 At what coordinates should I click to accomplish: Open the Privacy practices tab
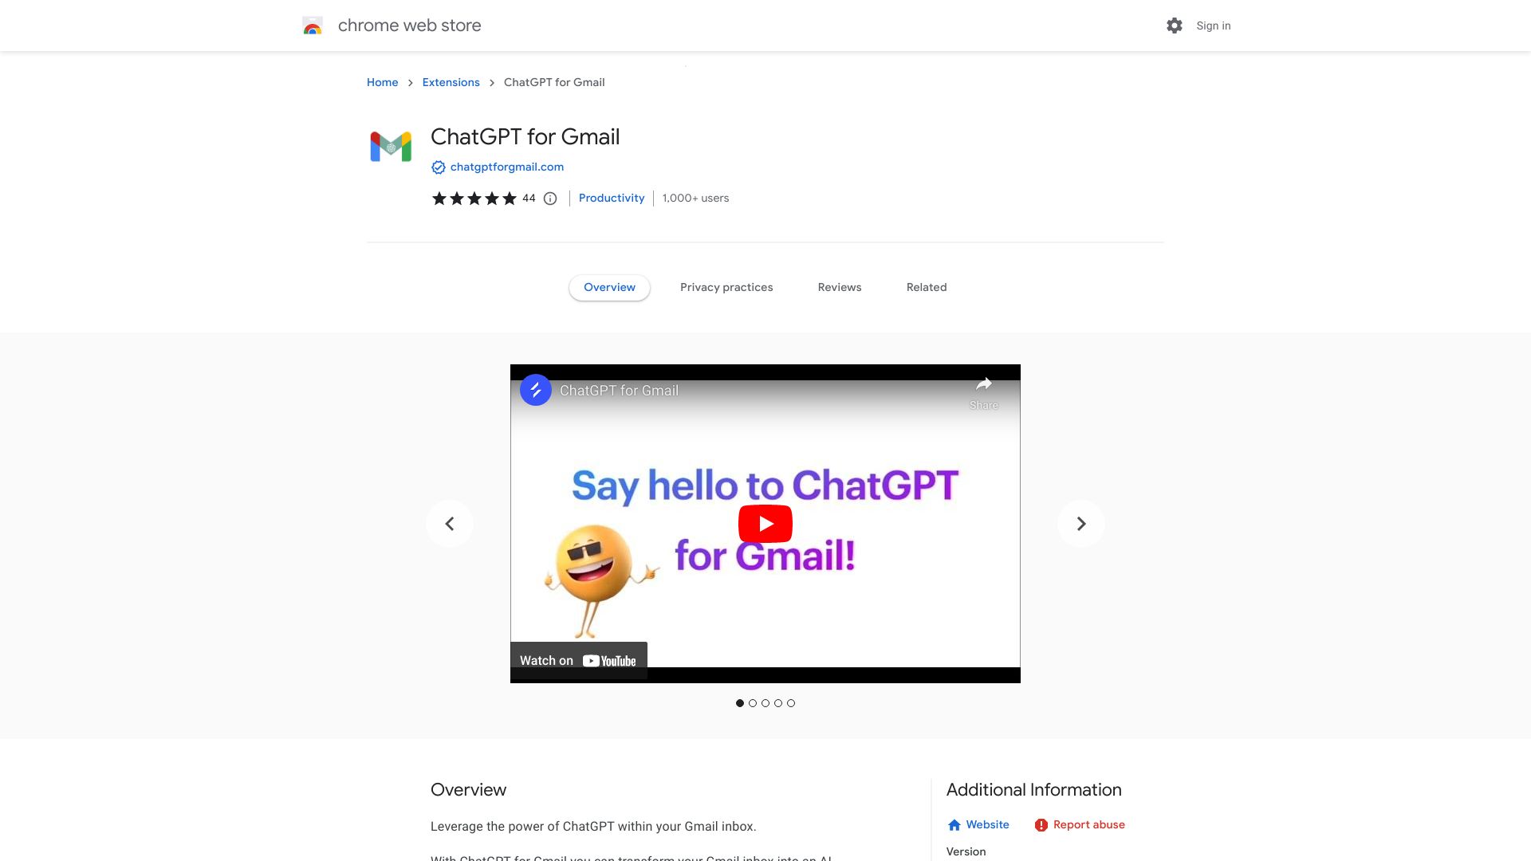[726, 287]
